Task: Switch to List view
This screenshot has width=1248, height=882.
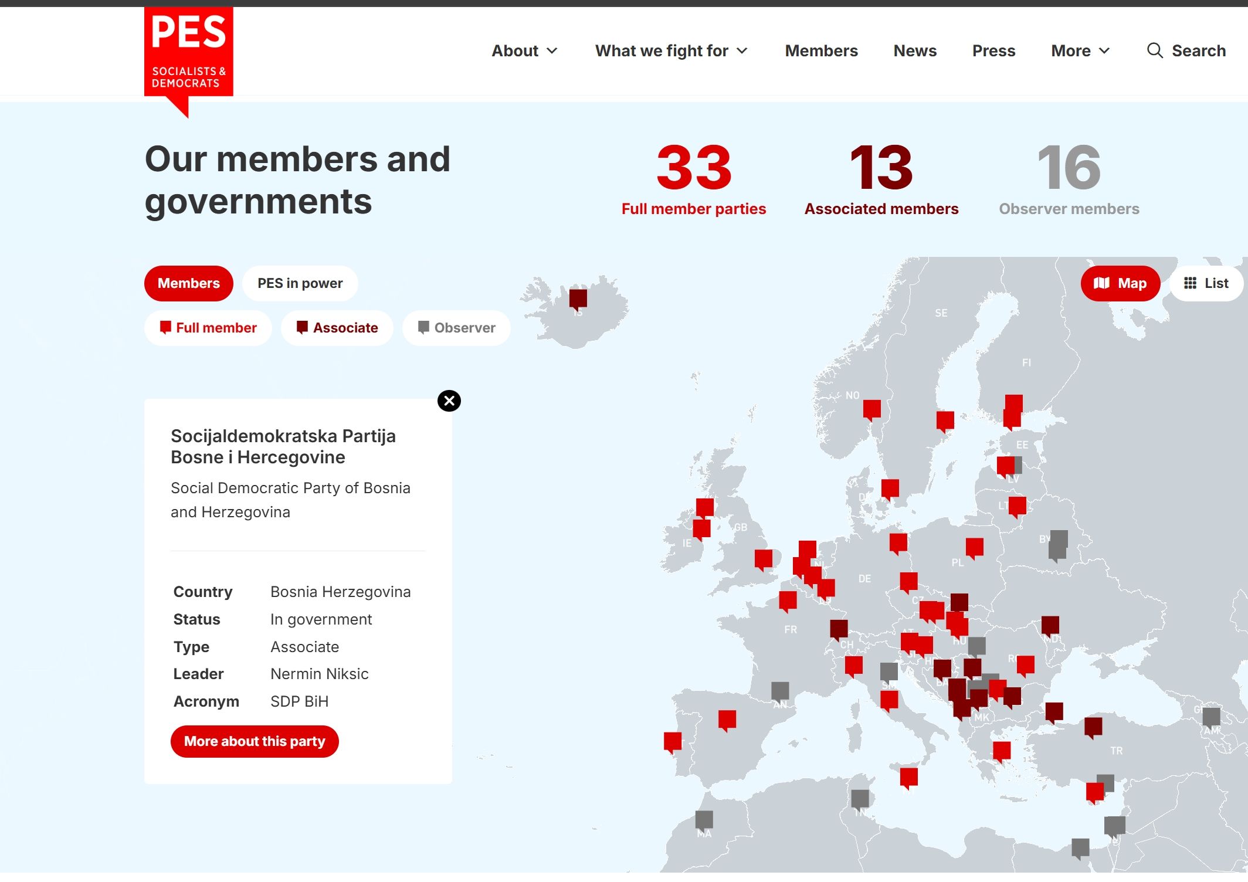Action: (x=1206, y=283)
